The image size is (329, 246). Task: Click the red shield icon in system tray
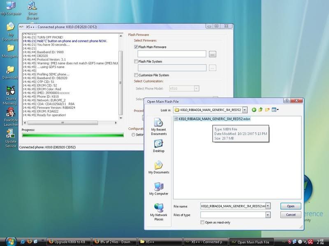290,242
